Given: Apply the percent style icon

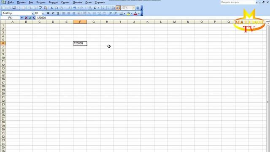Looking at the screenshot, I should point(89,13).
